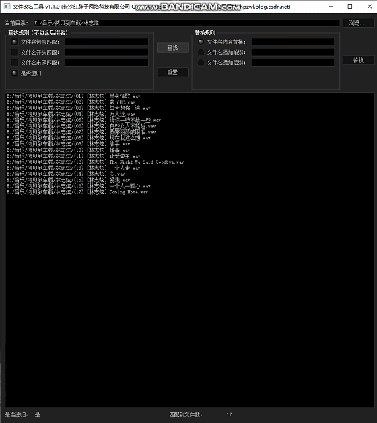
Task: Select the (02) 散了吧.wav row
Action: point(71,102)
